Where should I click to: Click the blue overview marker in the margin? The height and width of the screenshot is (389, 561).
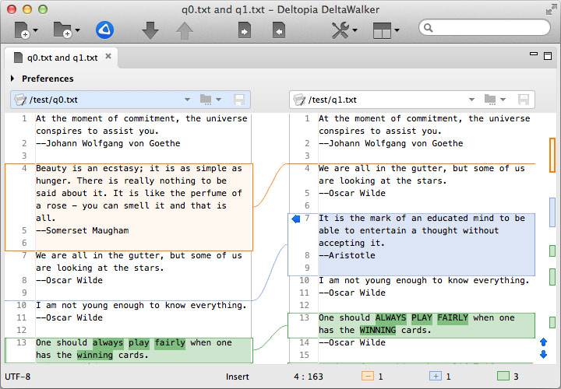(552, 212)
